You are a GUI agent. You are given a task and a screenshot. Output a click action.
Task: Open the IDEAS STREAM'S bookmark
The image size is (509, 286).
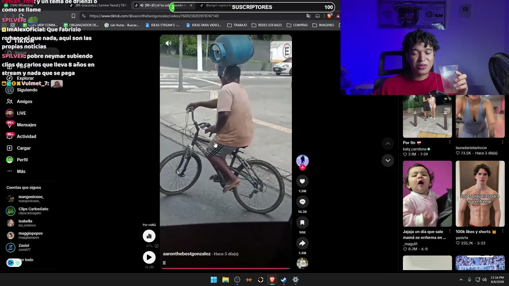pos(162,25)
